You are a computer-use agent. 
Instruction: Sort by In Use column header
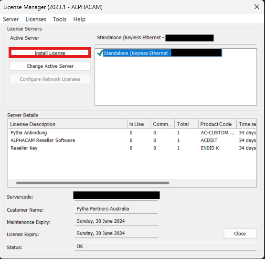click(x=139, y=124)
